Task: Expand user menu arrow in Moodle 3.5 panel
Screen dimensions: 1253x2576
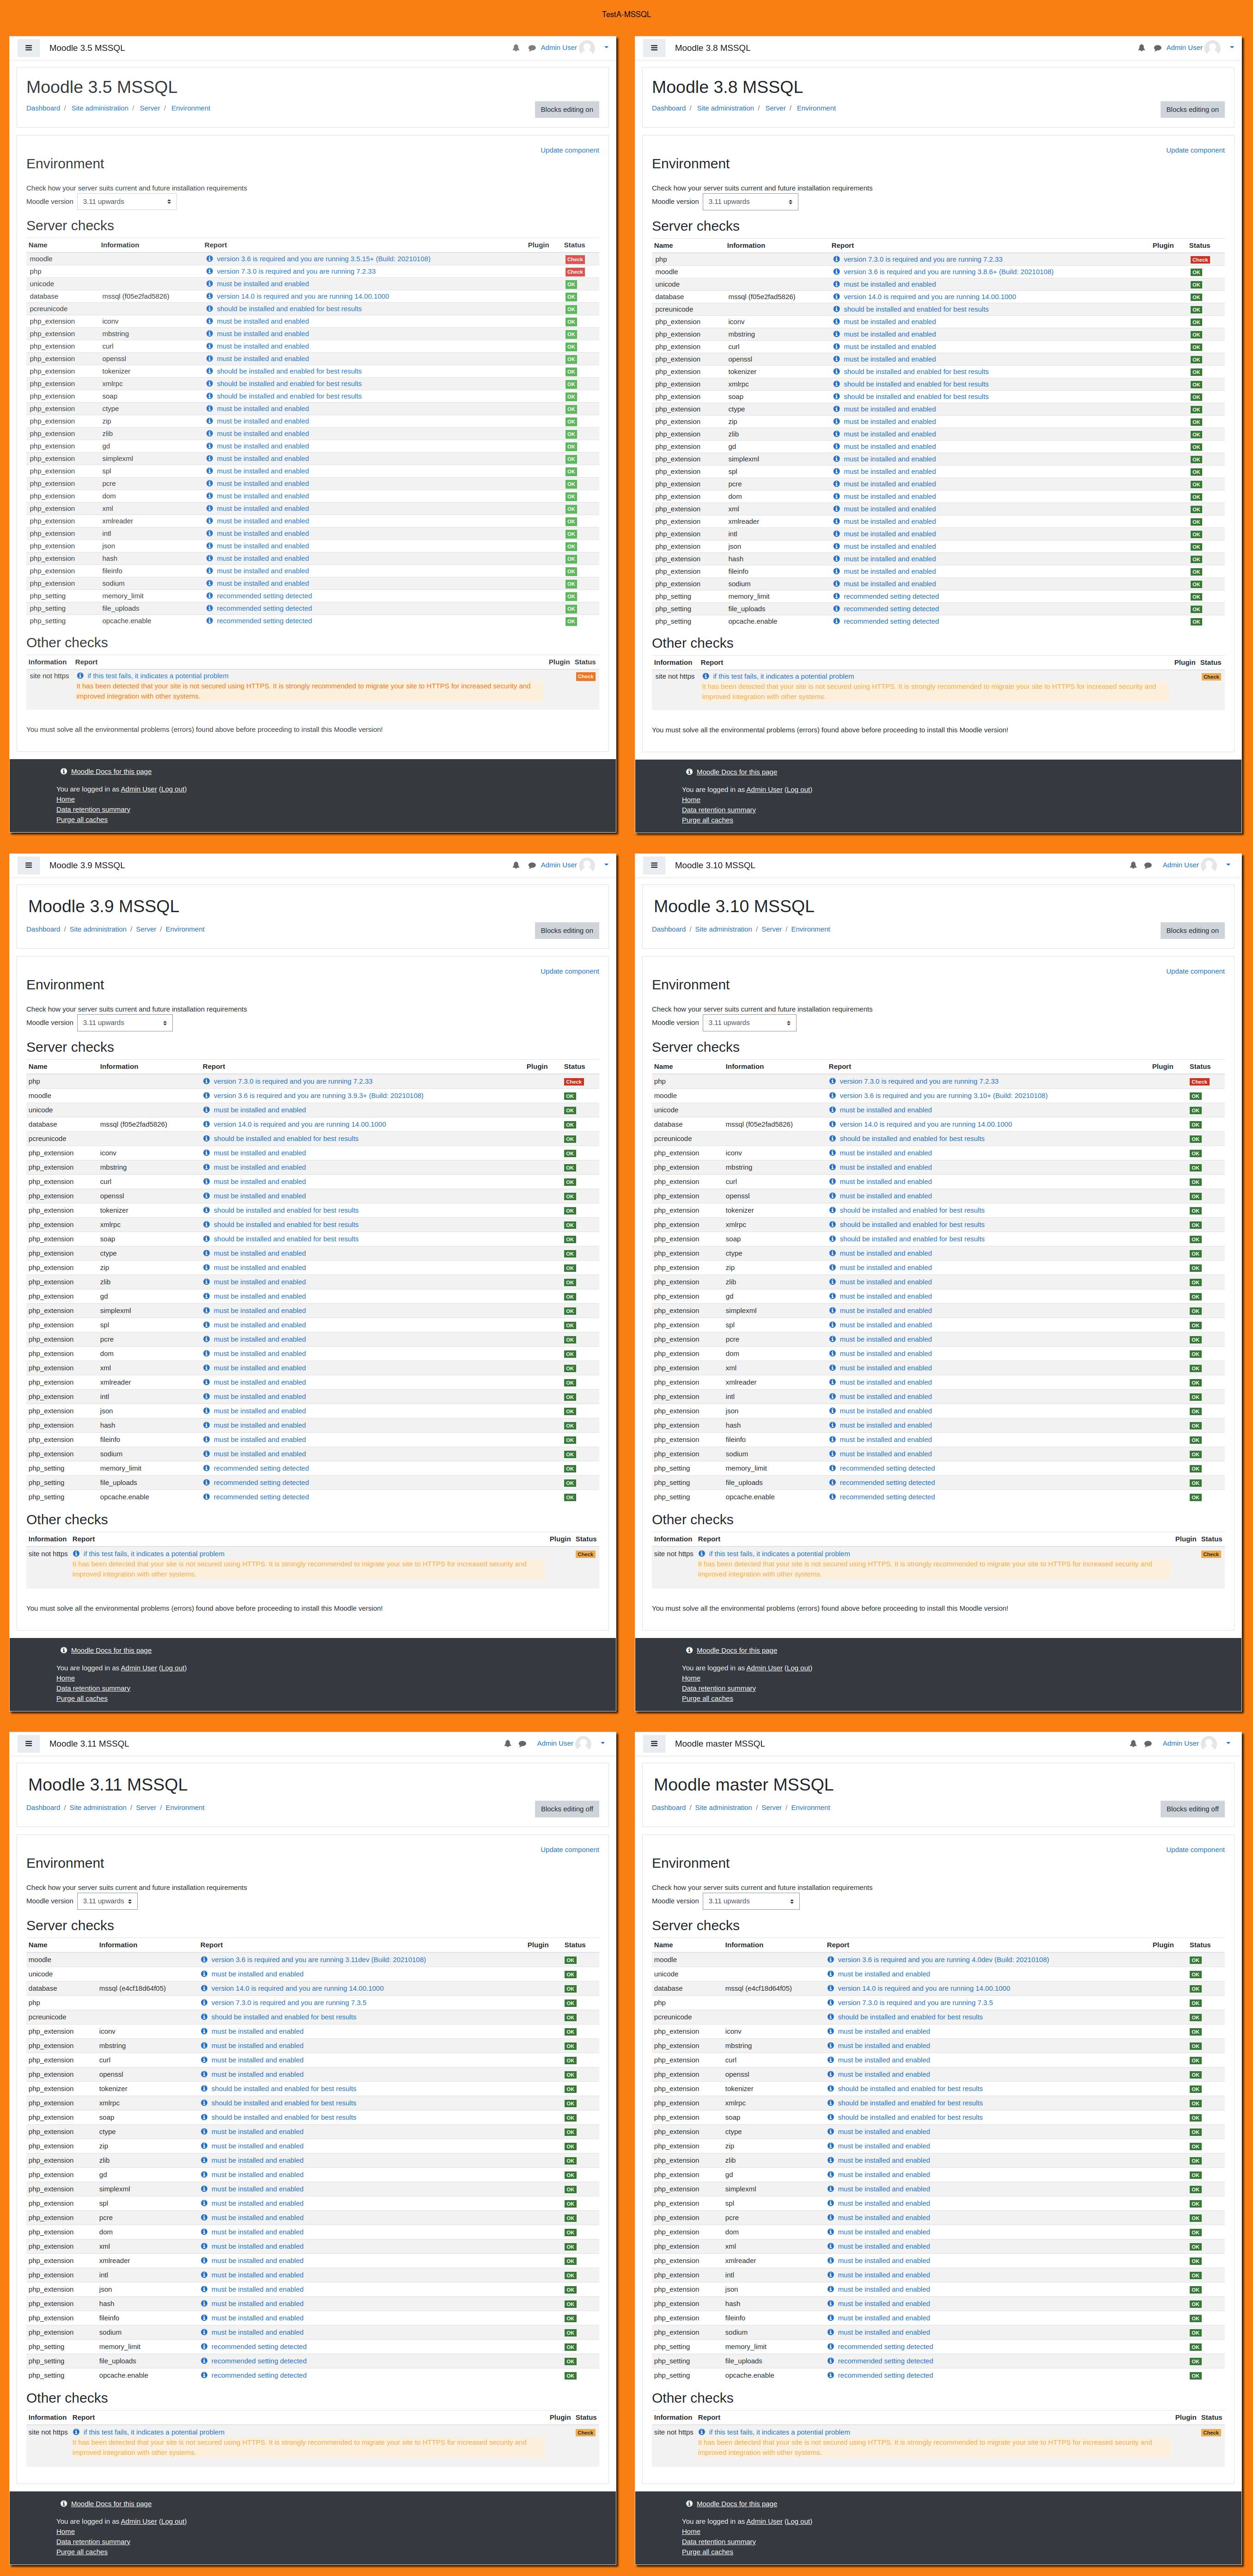Action: (606, 48)
